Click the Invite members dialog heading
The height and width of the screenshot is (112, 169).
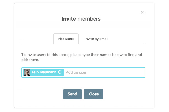(x=81, y=19)
